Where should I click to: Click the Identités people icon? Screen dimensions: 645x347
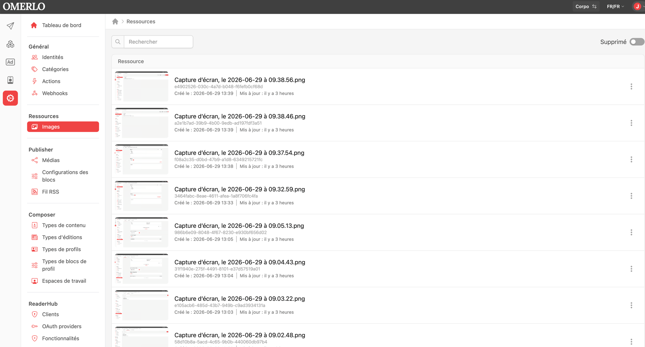(35, 57)
